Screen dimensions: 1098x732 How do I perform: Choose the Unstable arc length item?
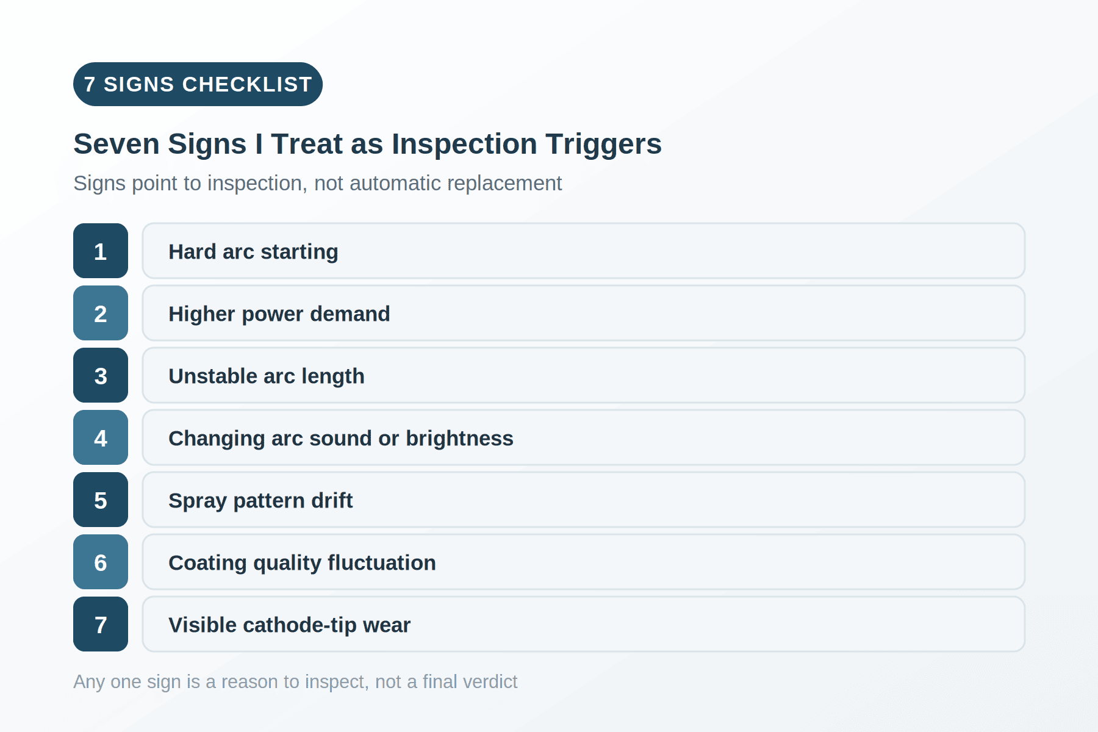(584, 375)
